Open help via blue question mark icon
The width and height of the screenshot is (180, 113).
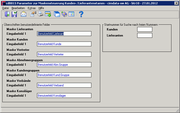(x=81, y=14)
